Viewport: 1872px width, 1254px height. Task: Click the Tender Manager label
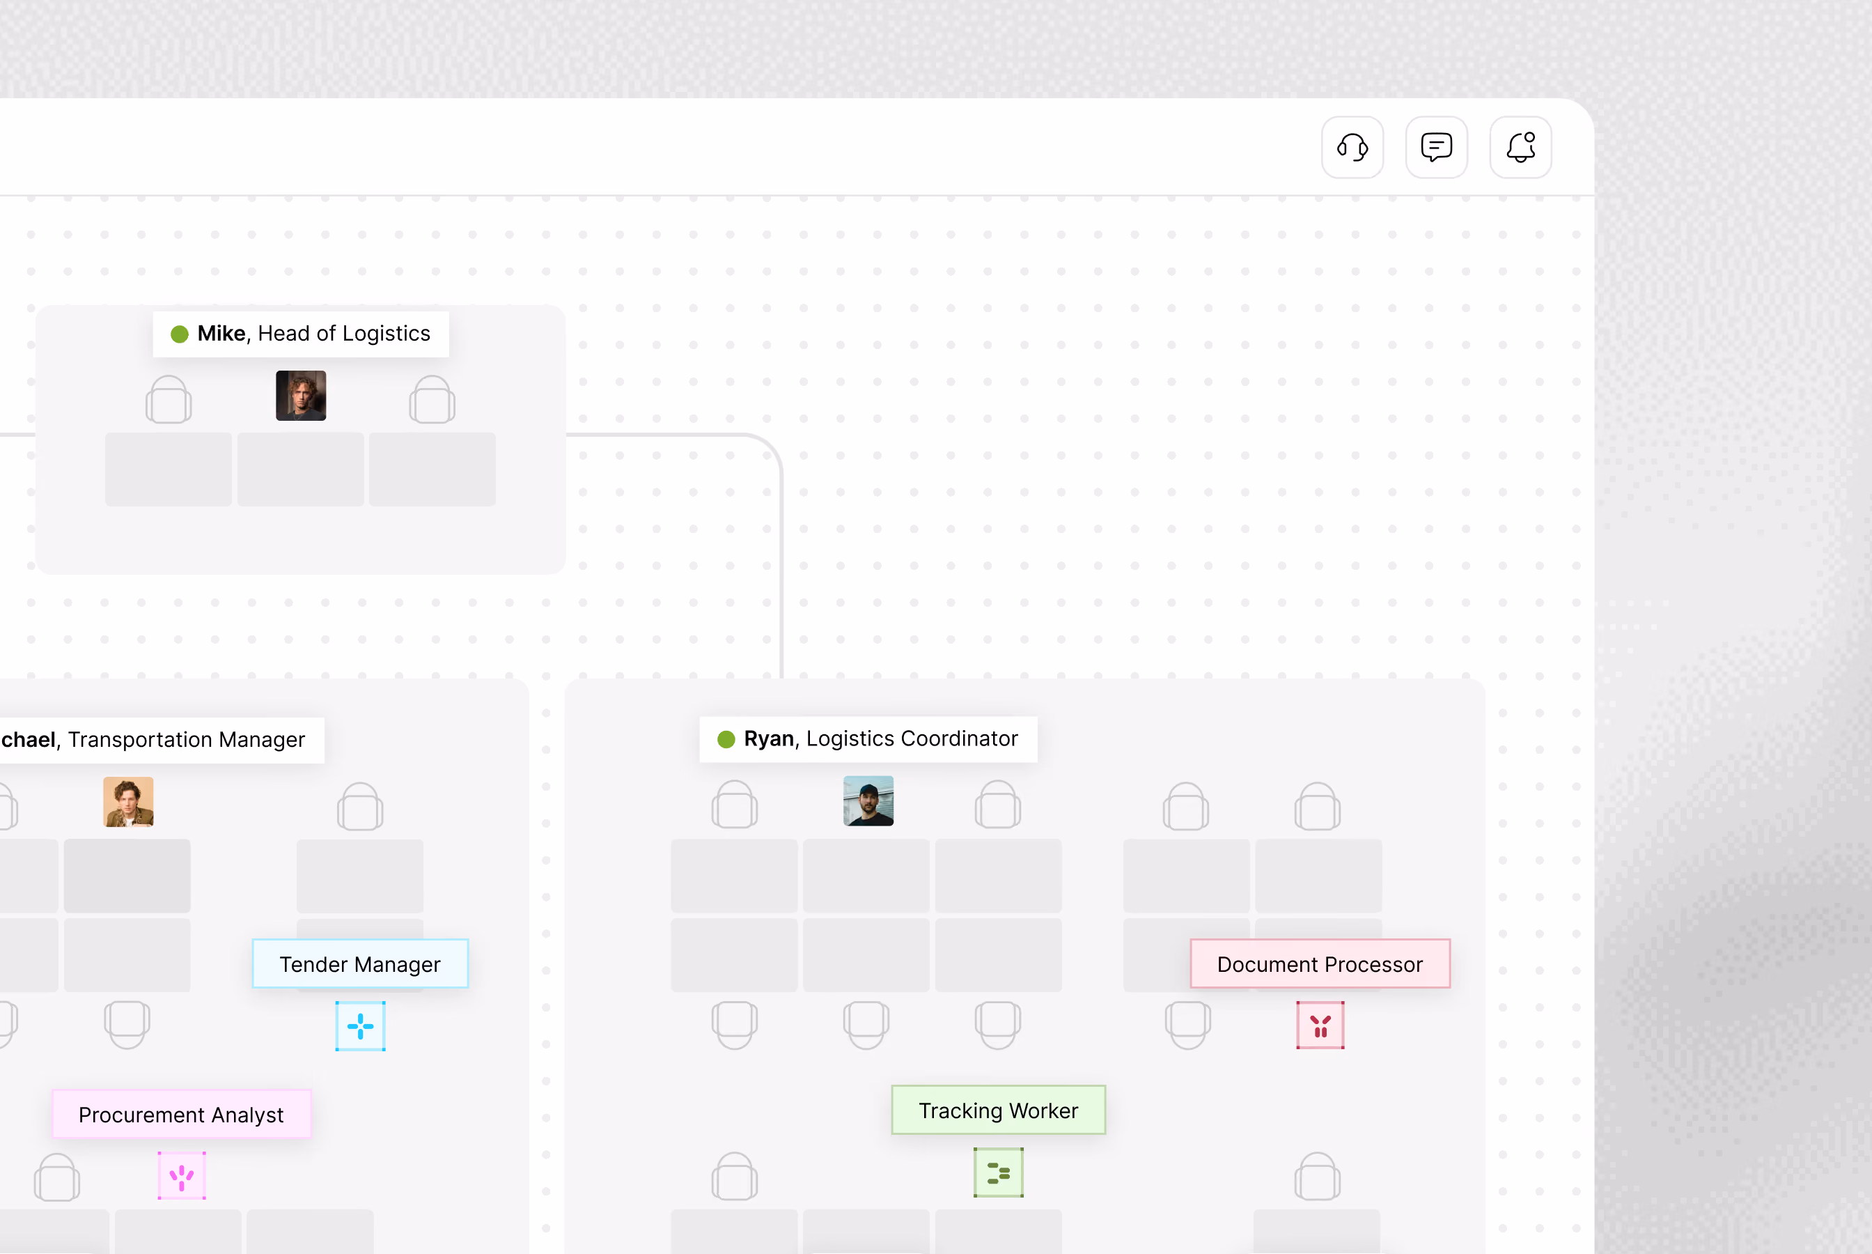click(x=359, y=963)
